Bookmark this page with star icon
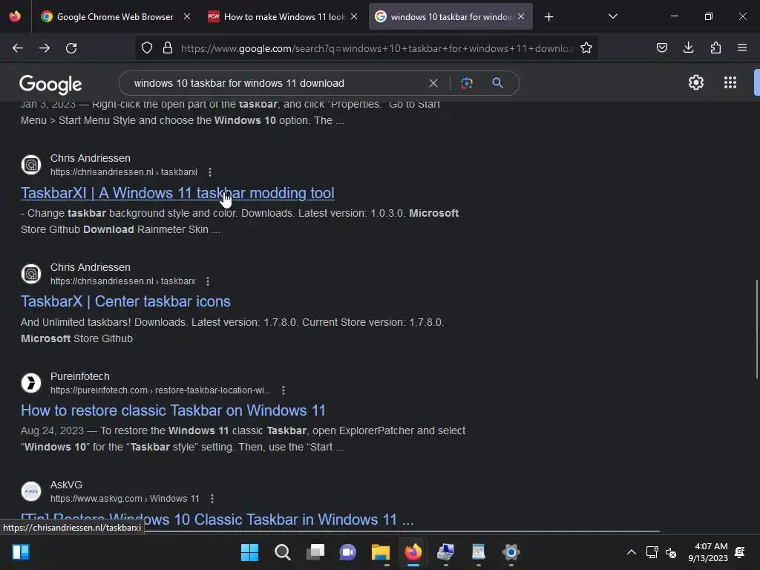 pos(586,47)
